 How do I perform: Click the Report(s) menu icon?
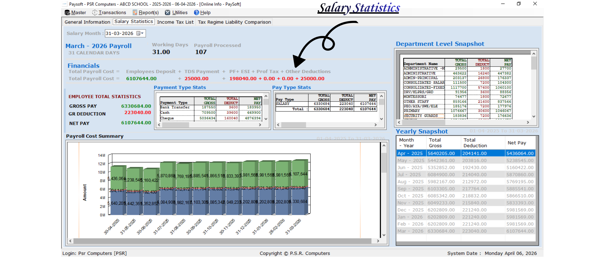coord(135,13)
